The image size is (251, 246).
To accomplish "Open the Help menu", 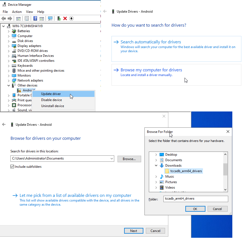I will tap(41, 12).
